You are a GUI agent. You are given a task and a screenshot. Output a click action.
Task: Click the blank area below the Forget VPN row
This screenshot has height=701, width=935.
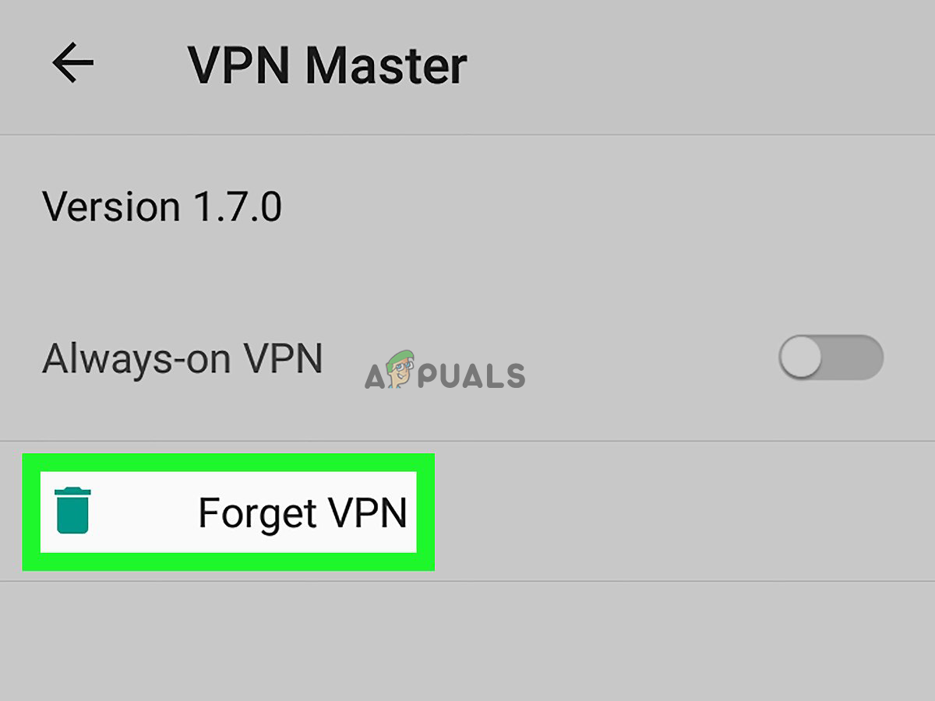click(x=467, y=639)
